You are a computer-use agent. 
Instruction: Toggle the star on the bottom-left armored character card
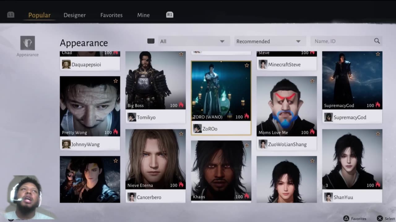(115, 161)
